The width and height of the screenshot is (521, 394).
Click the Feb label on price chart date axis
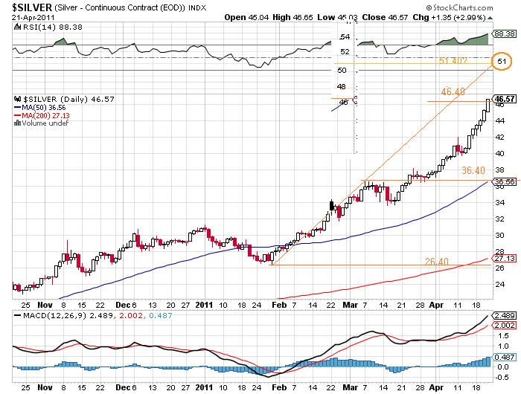(x=279, y=305)
